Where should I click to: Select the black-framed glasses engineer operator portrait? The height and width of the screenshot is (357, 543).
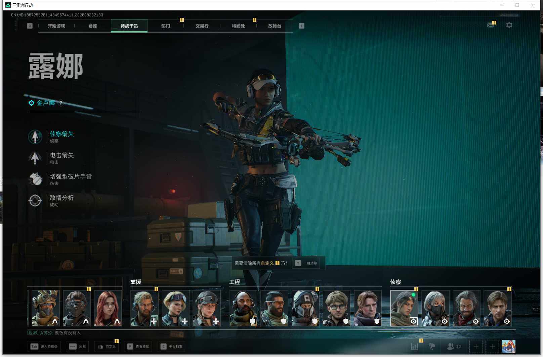[337, 308]
